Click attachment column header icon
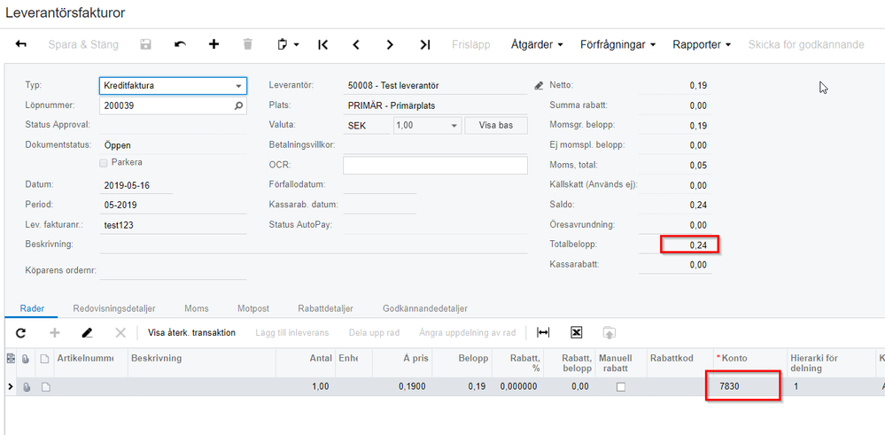Image resolution: width=885 pixels, height=435 pixels. tap(26, 358)
